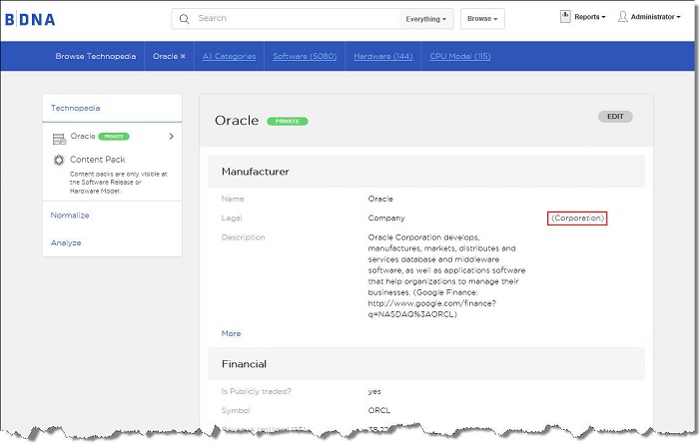Viewport: 699px width, 444px height.
Task: Click the Reports chart icon
Action: pos(565,17)
